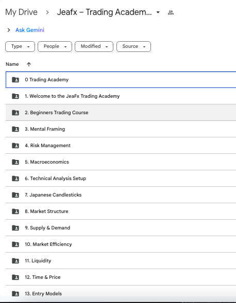Click folder icon for 10. Market Efficiency

coord(15,244)
